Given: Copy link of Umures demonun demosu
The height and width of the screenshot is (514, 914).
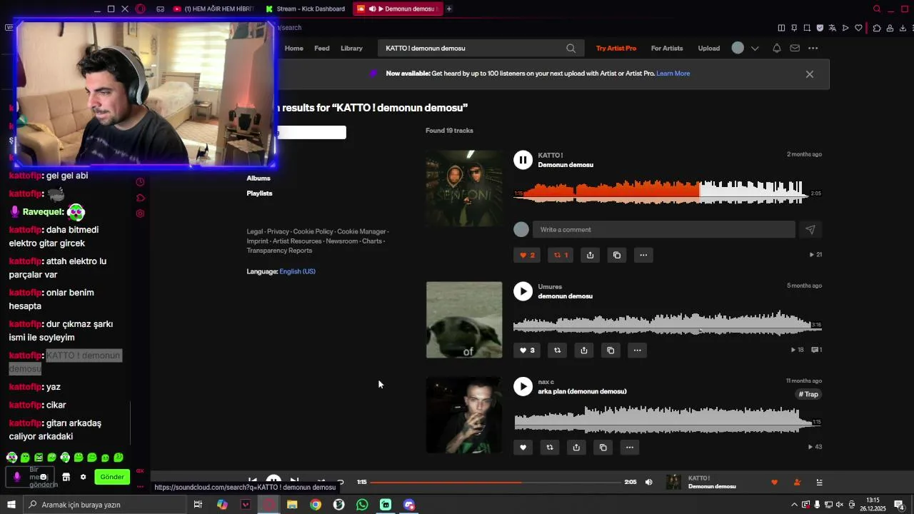Looking at the screenshot, I should pos(611,350).
